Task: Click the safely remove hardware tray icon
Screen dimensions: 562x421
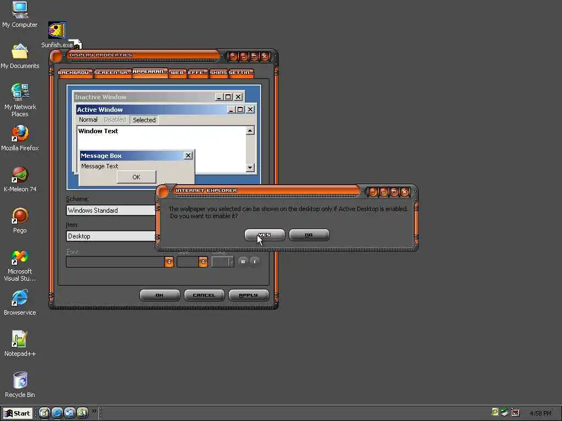Action: (505, 412)
